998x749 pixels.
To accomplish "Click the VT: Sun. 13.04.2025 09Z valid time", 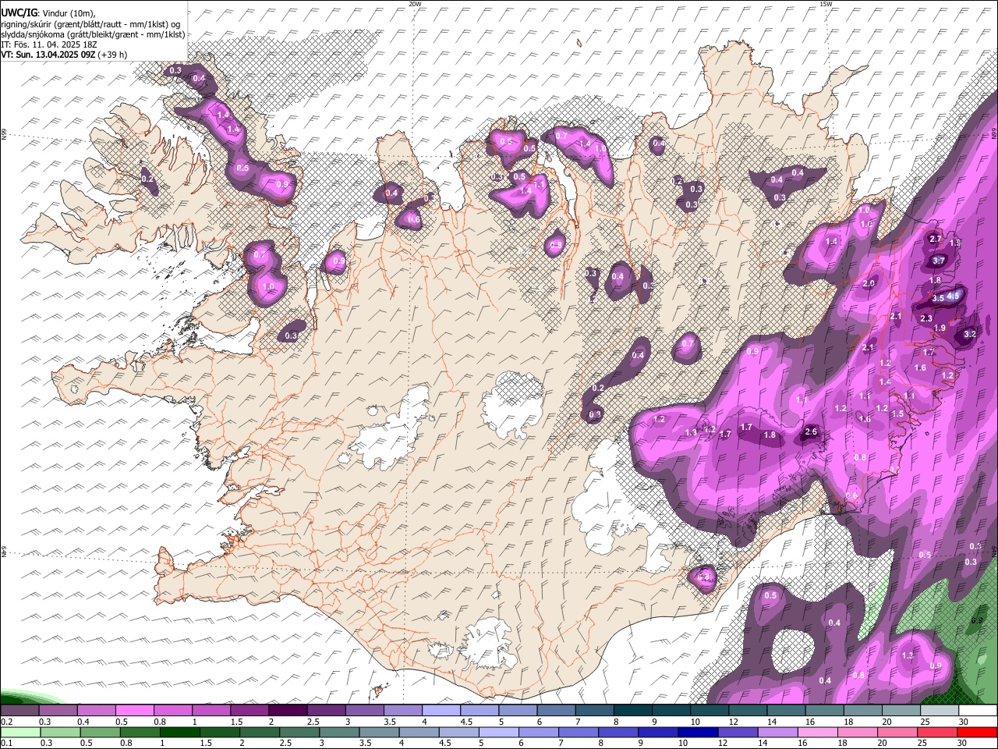I will (x=47, y=55).
